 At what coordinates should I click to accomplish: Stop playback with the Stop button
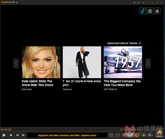(11, 135)
